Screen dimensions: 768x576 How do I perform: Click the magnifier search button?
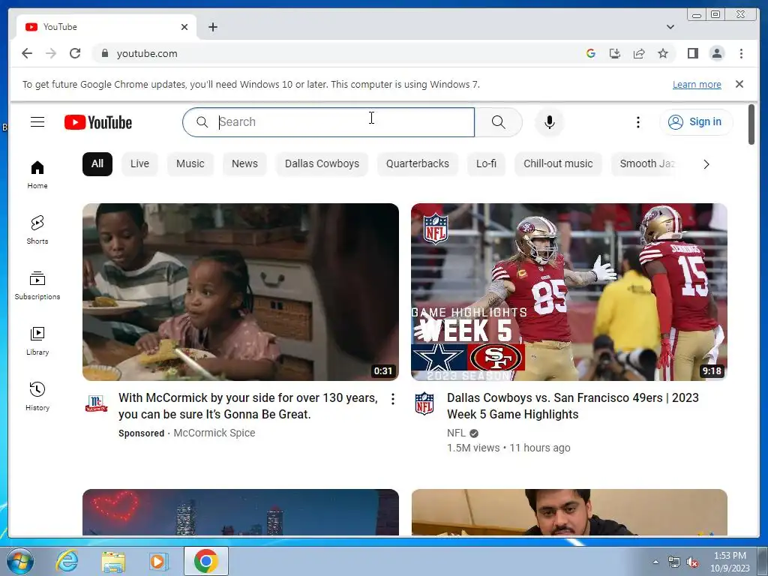(498, 122)
